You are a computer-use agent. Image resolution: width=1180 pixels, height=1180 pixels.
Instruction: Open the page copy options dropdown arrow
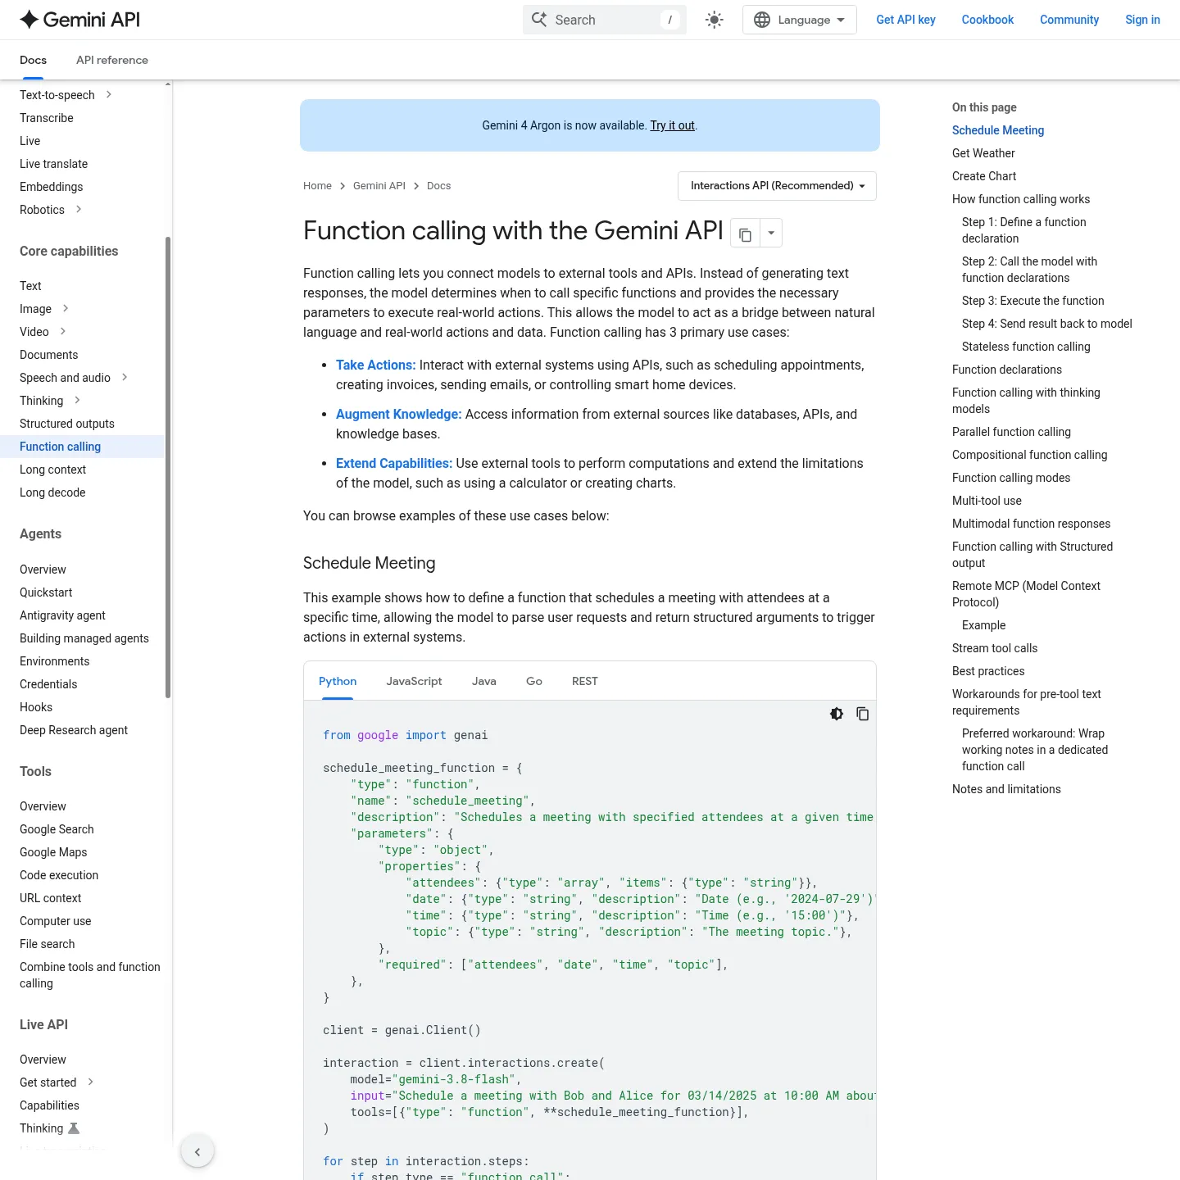(x=771, y=234)
